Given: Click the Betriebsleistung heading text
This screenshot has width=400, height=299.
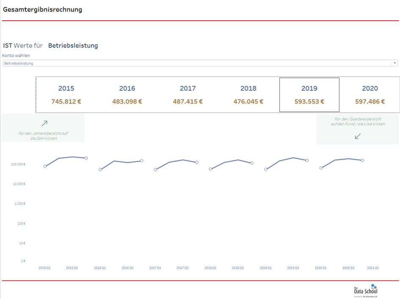Looking at the screenshot, I should pos(73,45).
